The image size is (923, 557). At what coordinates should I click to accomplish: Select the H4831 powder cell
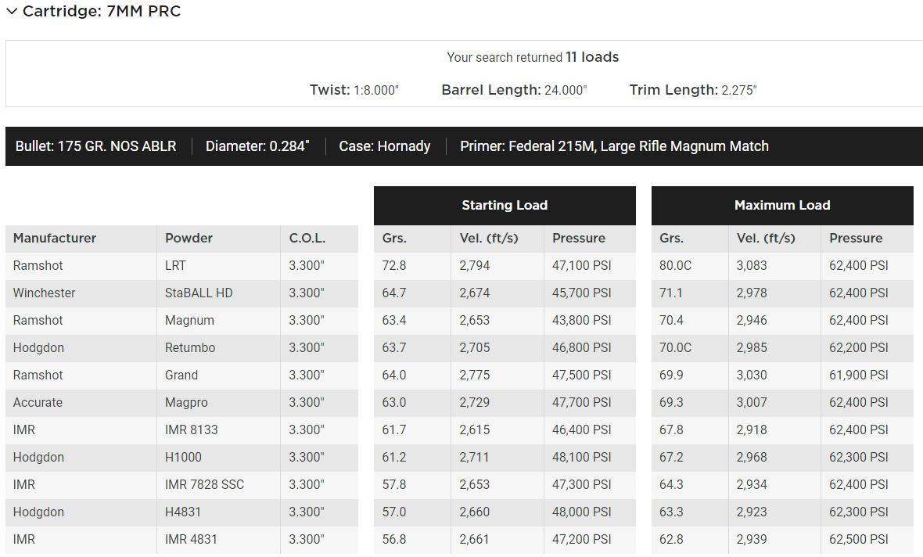tap(218, 512)
